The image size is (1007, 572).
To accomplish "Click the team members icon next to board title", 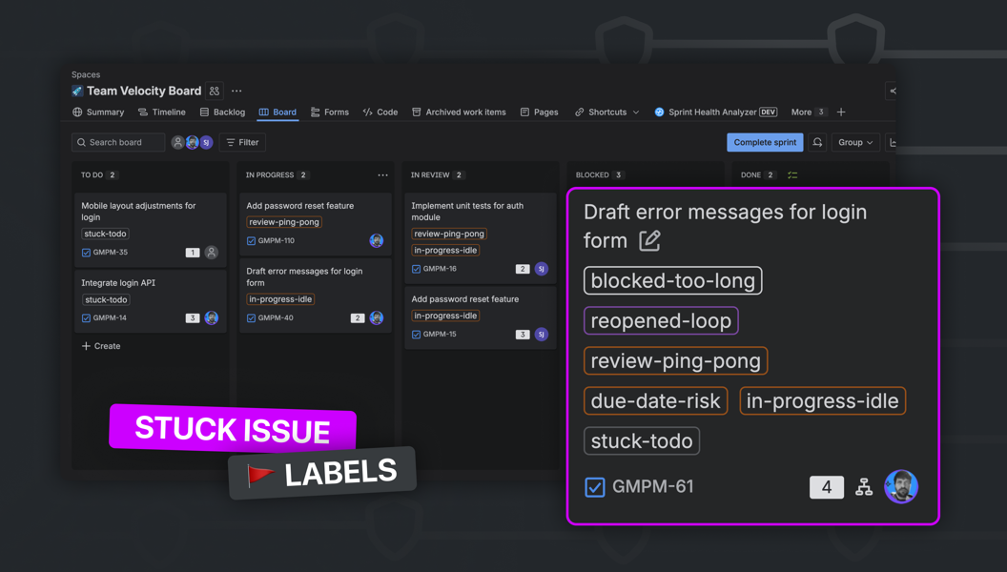I will coord(215,92).
